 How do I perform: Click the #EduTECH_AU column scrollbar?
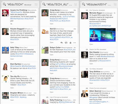pos(78,21)
